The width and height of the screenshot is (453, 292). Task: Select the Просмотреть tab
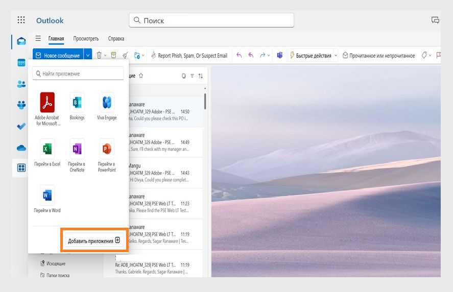(86, 39)
